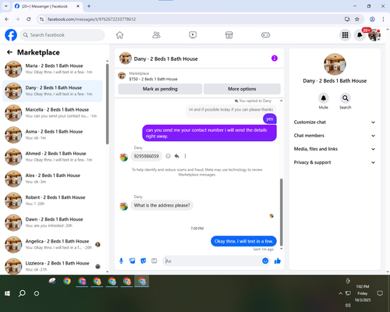
Task: Open Alex - 2 Beds 1 Bath House chat
Action: coord(52,179)
